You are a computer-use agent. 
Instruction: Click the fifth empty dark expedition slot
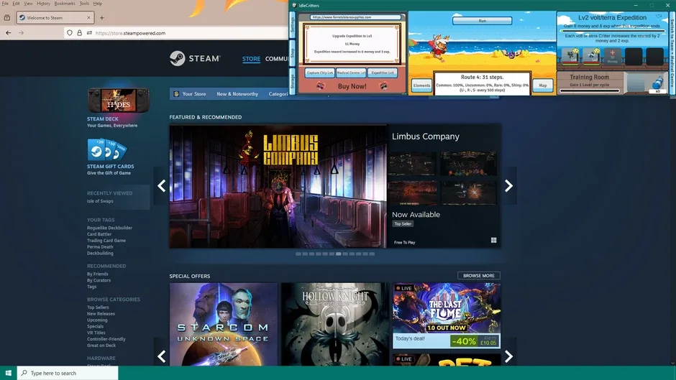tap(655, 57)
